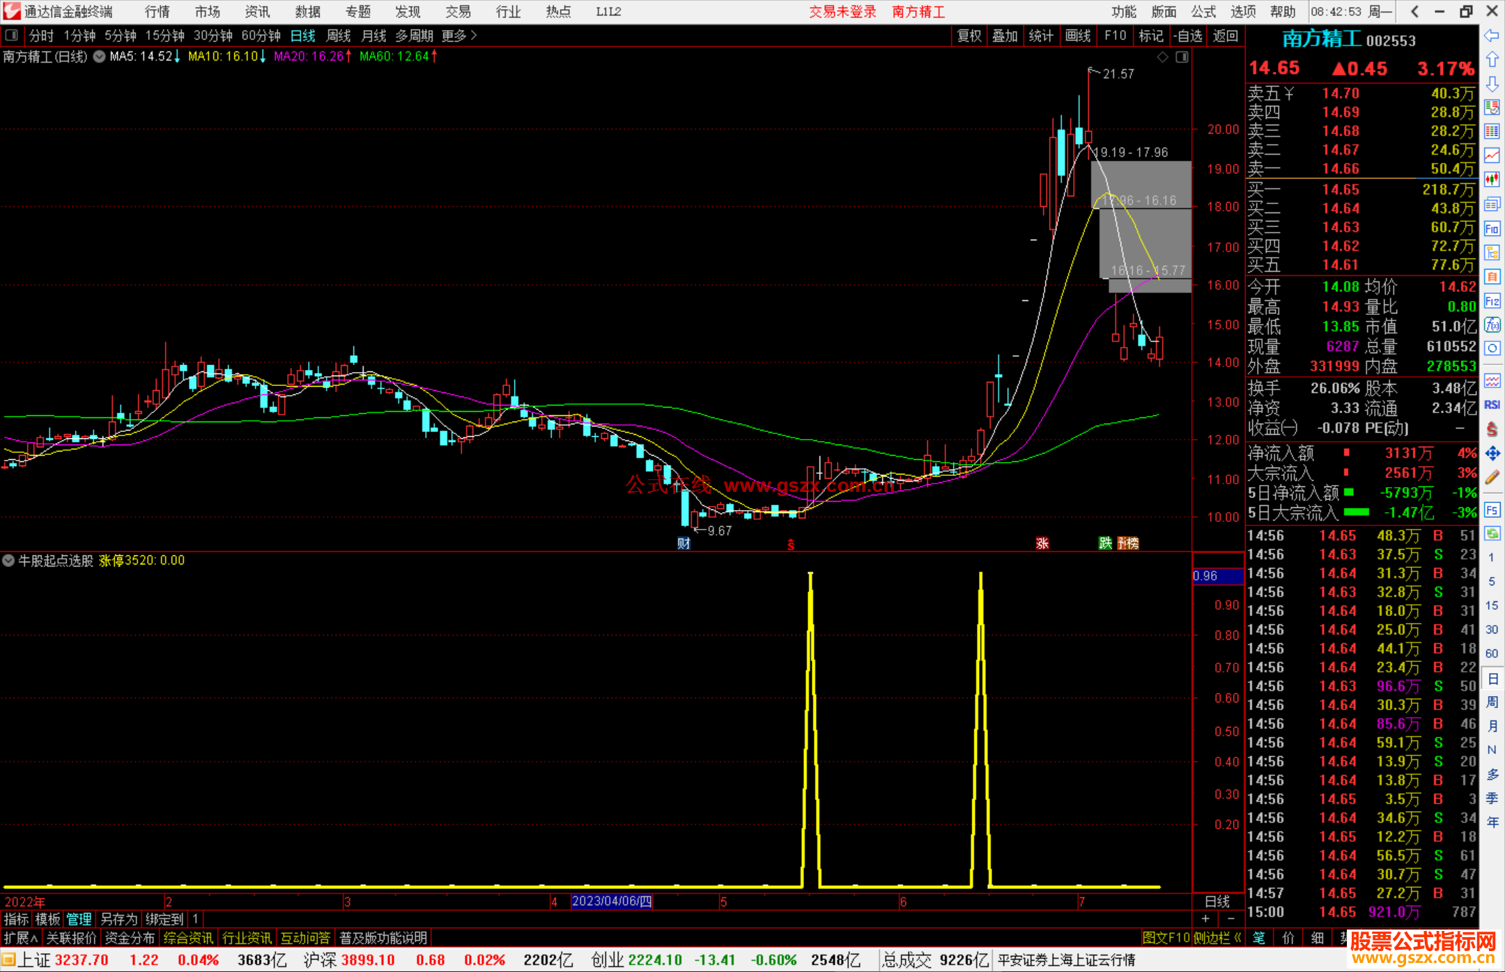Click the formula f(x) sidebar icon
1505x972 pixels.
(1492, 325)
